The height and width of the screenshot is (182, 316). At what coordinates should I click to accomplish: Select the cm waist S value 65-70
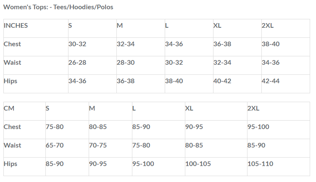click(55, 145)
